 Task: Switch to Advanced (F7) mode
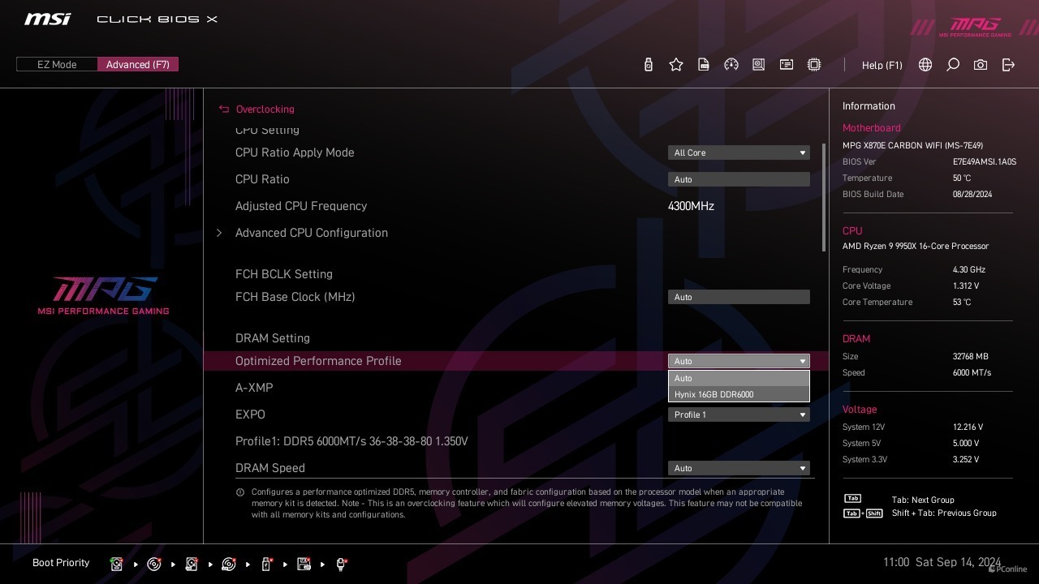point(138,64)
